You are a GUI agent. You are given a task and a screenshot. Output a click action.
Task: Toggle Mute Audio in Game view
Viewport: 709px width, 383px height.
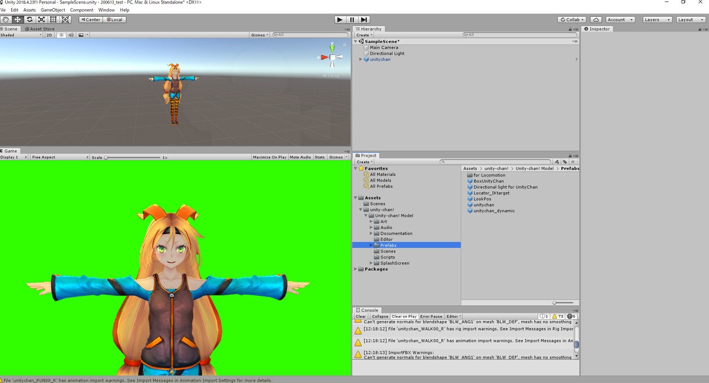point(300,157)
